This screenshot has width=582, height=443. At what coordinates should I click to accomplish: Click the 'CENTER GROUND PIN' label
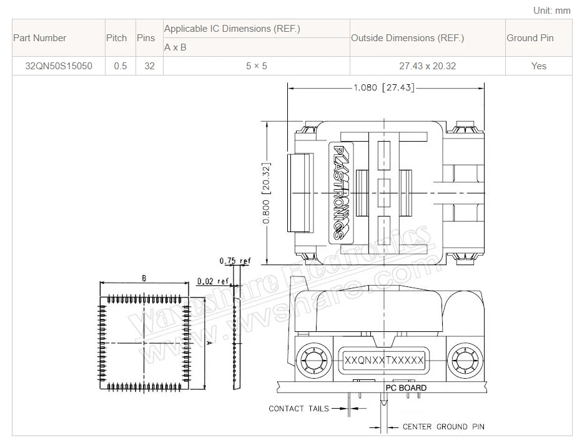[x=443, y=427]
